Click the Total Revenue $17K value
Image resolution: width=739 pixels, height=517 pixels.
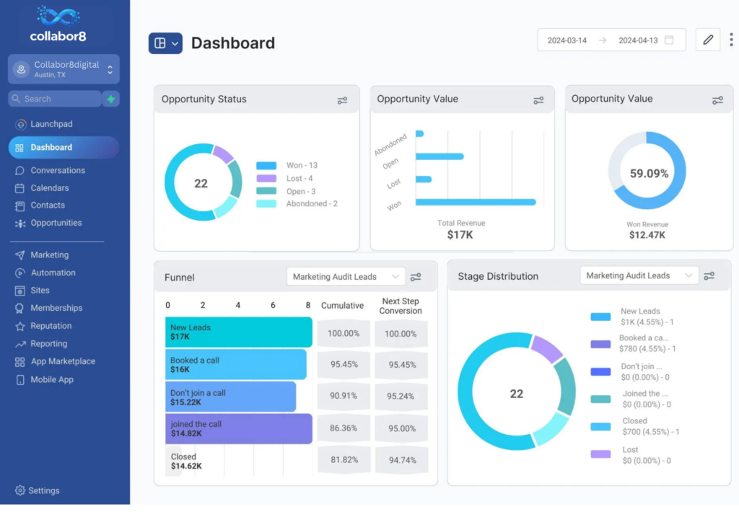click(460, 234)
